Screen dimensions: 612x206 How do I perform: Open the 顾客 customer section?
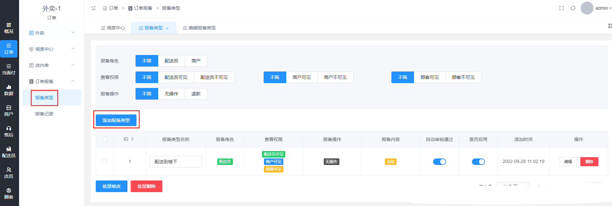pos(9,194)
